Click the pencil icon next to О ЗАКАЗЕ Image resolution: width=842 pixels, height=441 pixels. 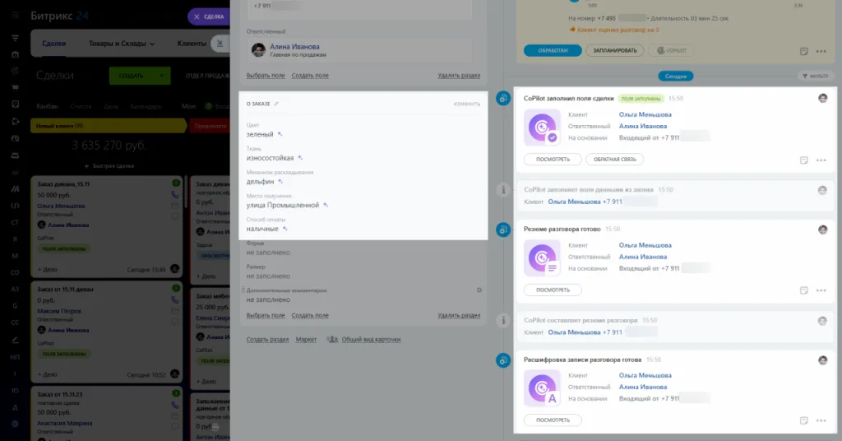pos(277,104)
